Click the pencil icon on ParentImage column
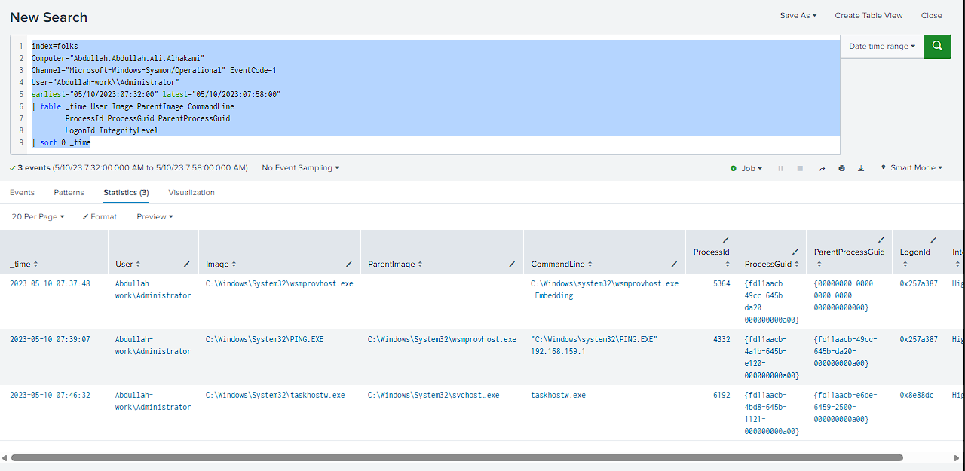The height and width of the screenshot is (471, 965). [512, 265]
